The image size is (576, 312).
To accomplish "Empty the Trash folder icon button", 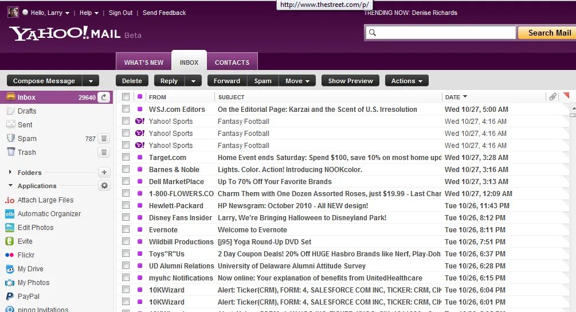I will click(104, 152).
